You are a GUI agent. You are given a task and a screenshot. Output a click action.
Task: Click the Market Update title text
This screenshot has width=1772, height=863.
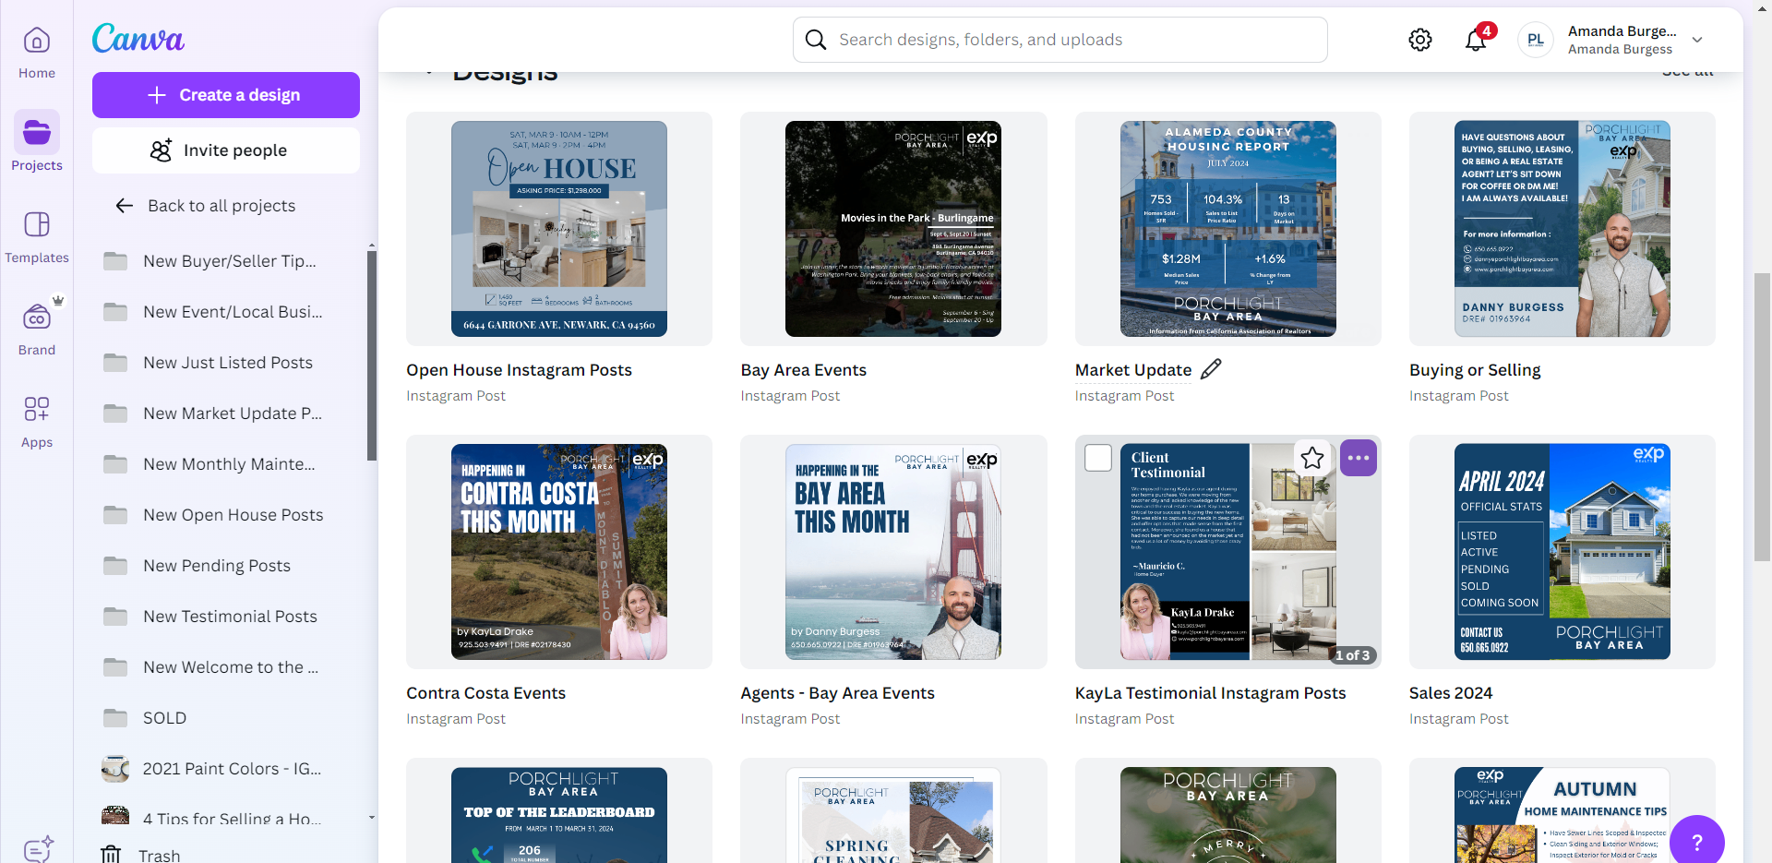(1133, 370)
